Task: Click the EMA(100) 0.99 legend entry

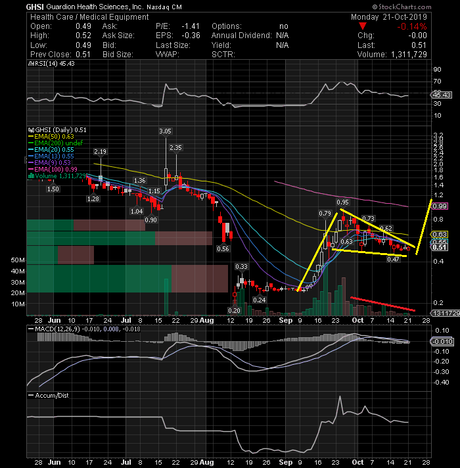Action: coord(53,169)
